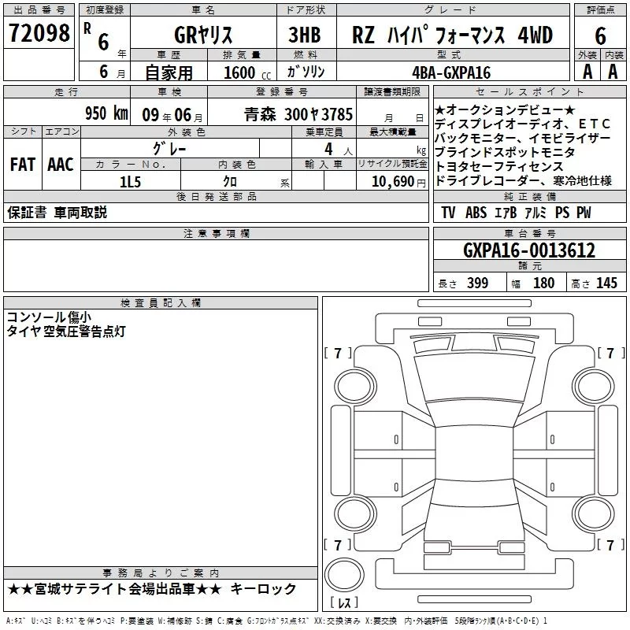The height and width of the screenshot is (630, 630).
Task: Click ABS in genuine equipment row
Action: (x=476, y=213)
